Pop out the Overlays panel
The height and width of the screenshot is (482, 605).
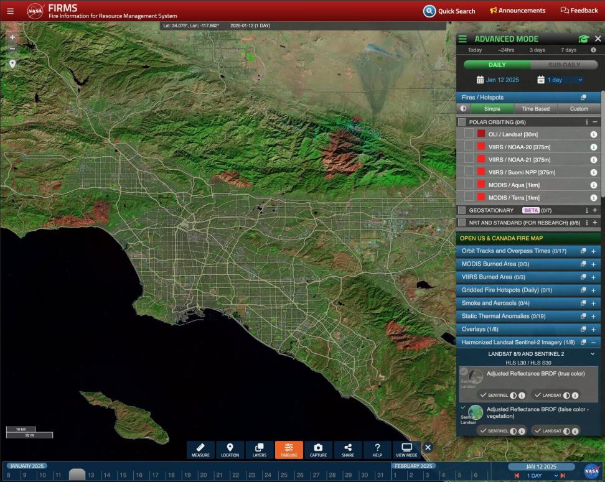[583, 329]
